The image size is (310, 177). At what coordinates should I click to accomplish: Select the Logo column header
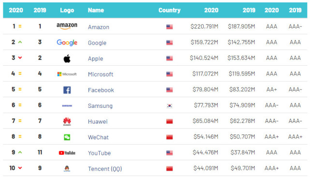67,10
